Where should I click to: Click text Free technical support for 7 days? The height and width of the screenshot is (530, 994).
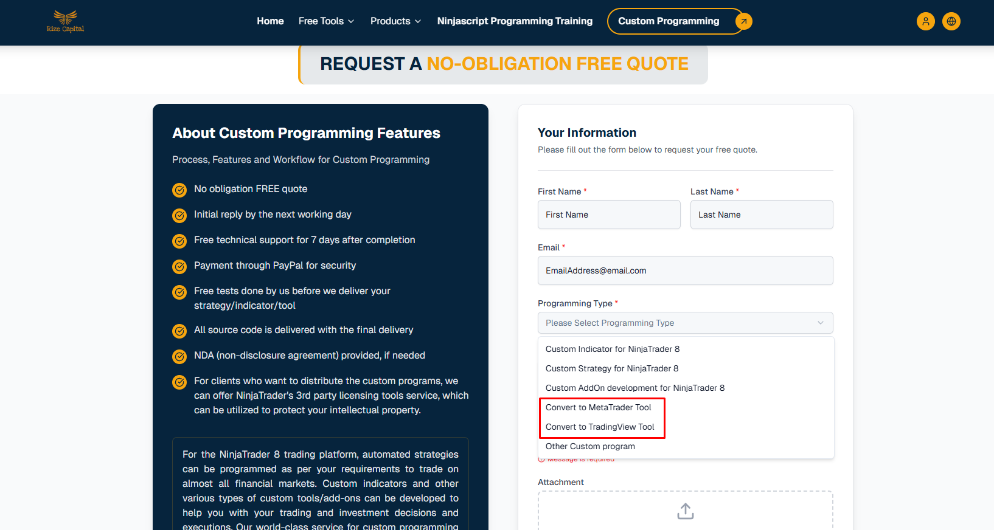coord(305,240)
